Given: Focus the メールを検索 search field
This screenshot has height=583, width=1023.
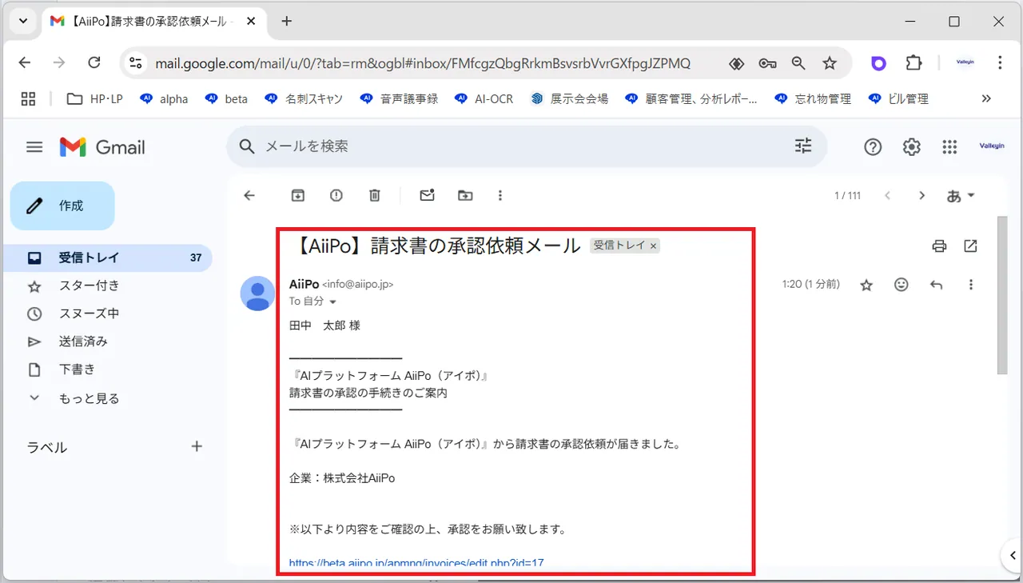Looking at the screenshot, I should click(x=526, y=146).
